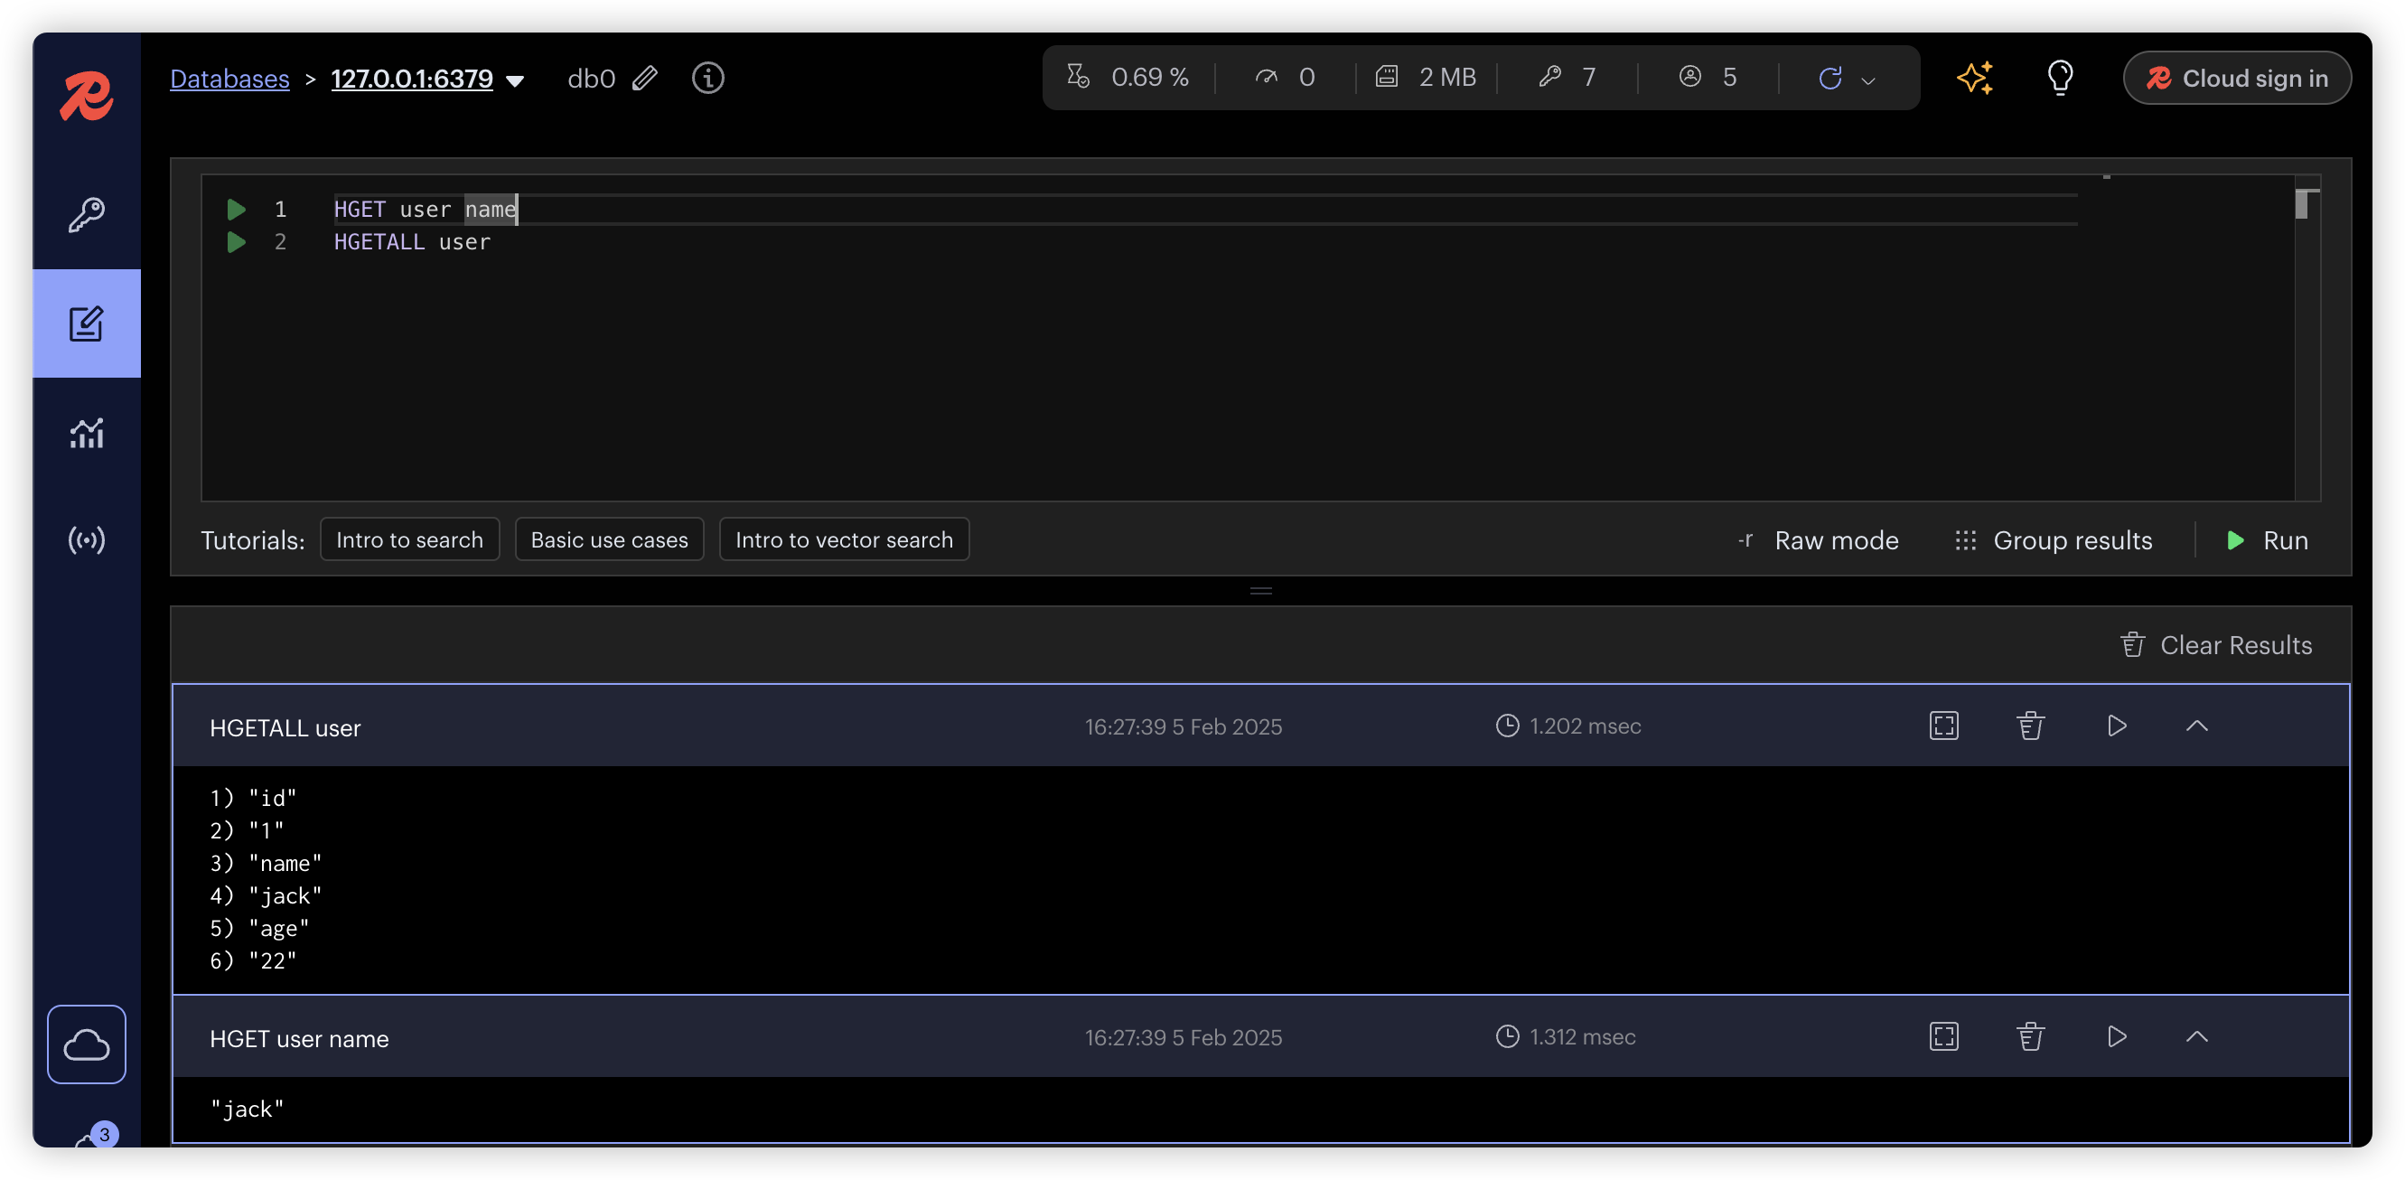Open the Copilot sparkle icon
This screenshot has width=2405, height=1180.
click(x=1975, y=78)
